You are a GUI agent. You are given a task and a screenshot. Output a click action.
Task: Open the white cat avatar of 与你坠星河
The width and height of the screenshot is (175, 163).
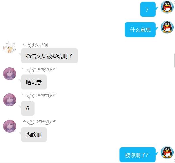pyautogui.click(x=10, y=47)
